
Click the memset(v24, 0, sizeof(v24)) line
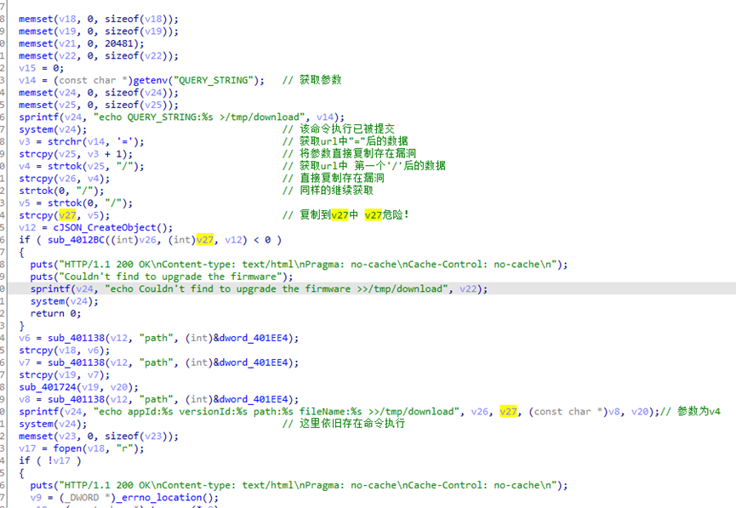pos(99,93)
